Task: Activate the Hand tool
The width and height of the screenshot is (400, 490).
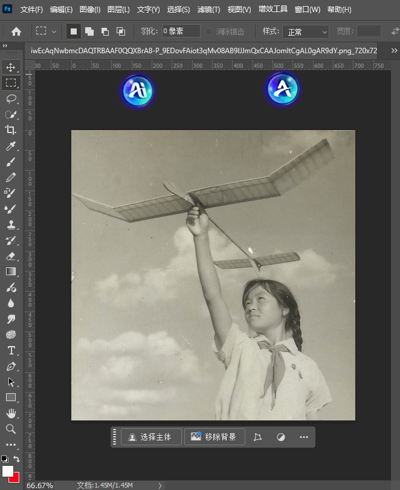Action: [x=11, y=413]
